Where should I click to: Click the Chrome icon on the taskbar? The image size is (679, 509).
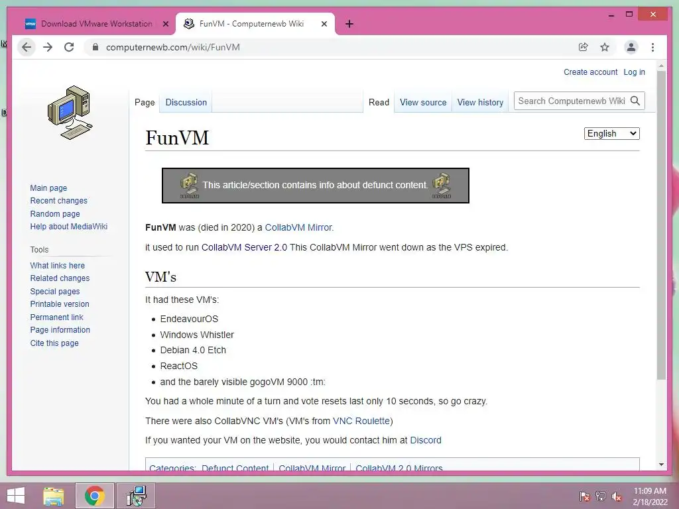coord(94,496)
